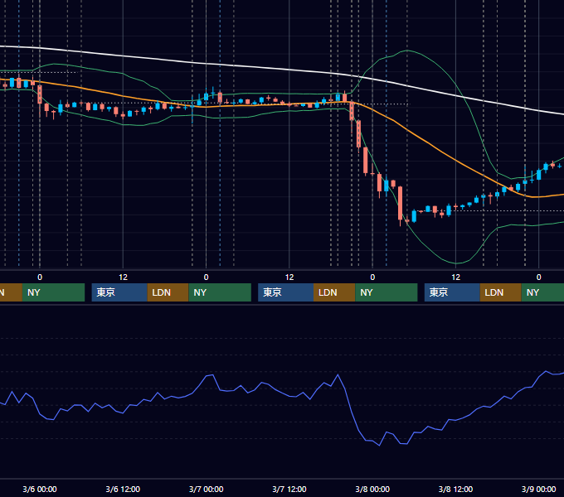Click the NY block following March 7 LDN
This screenshot has height=497, width=564.
tap(387, 292)
